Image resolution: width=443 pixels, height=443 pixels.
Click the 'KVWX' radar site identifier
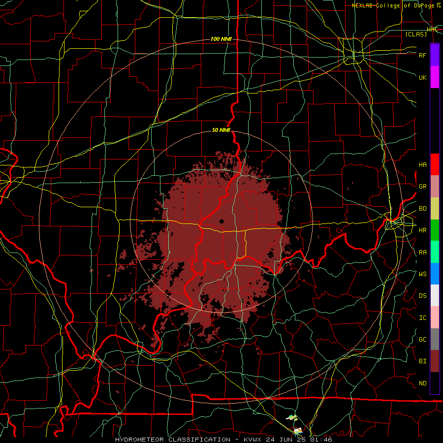tap(253, 440)
